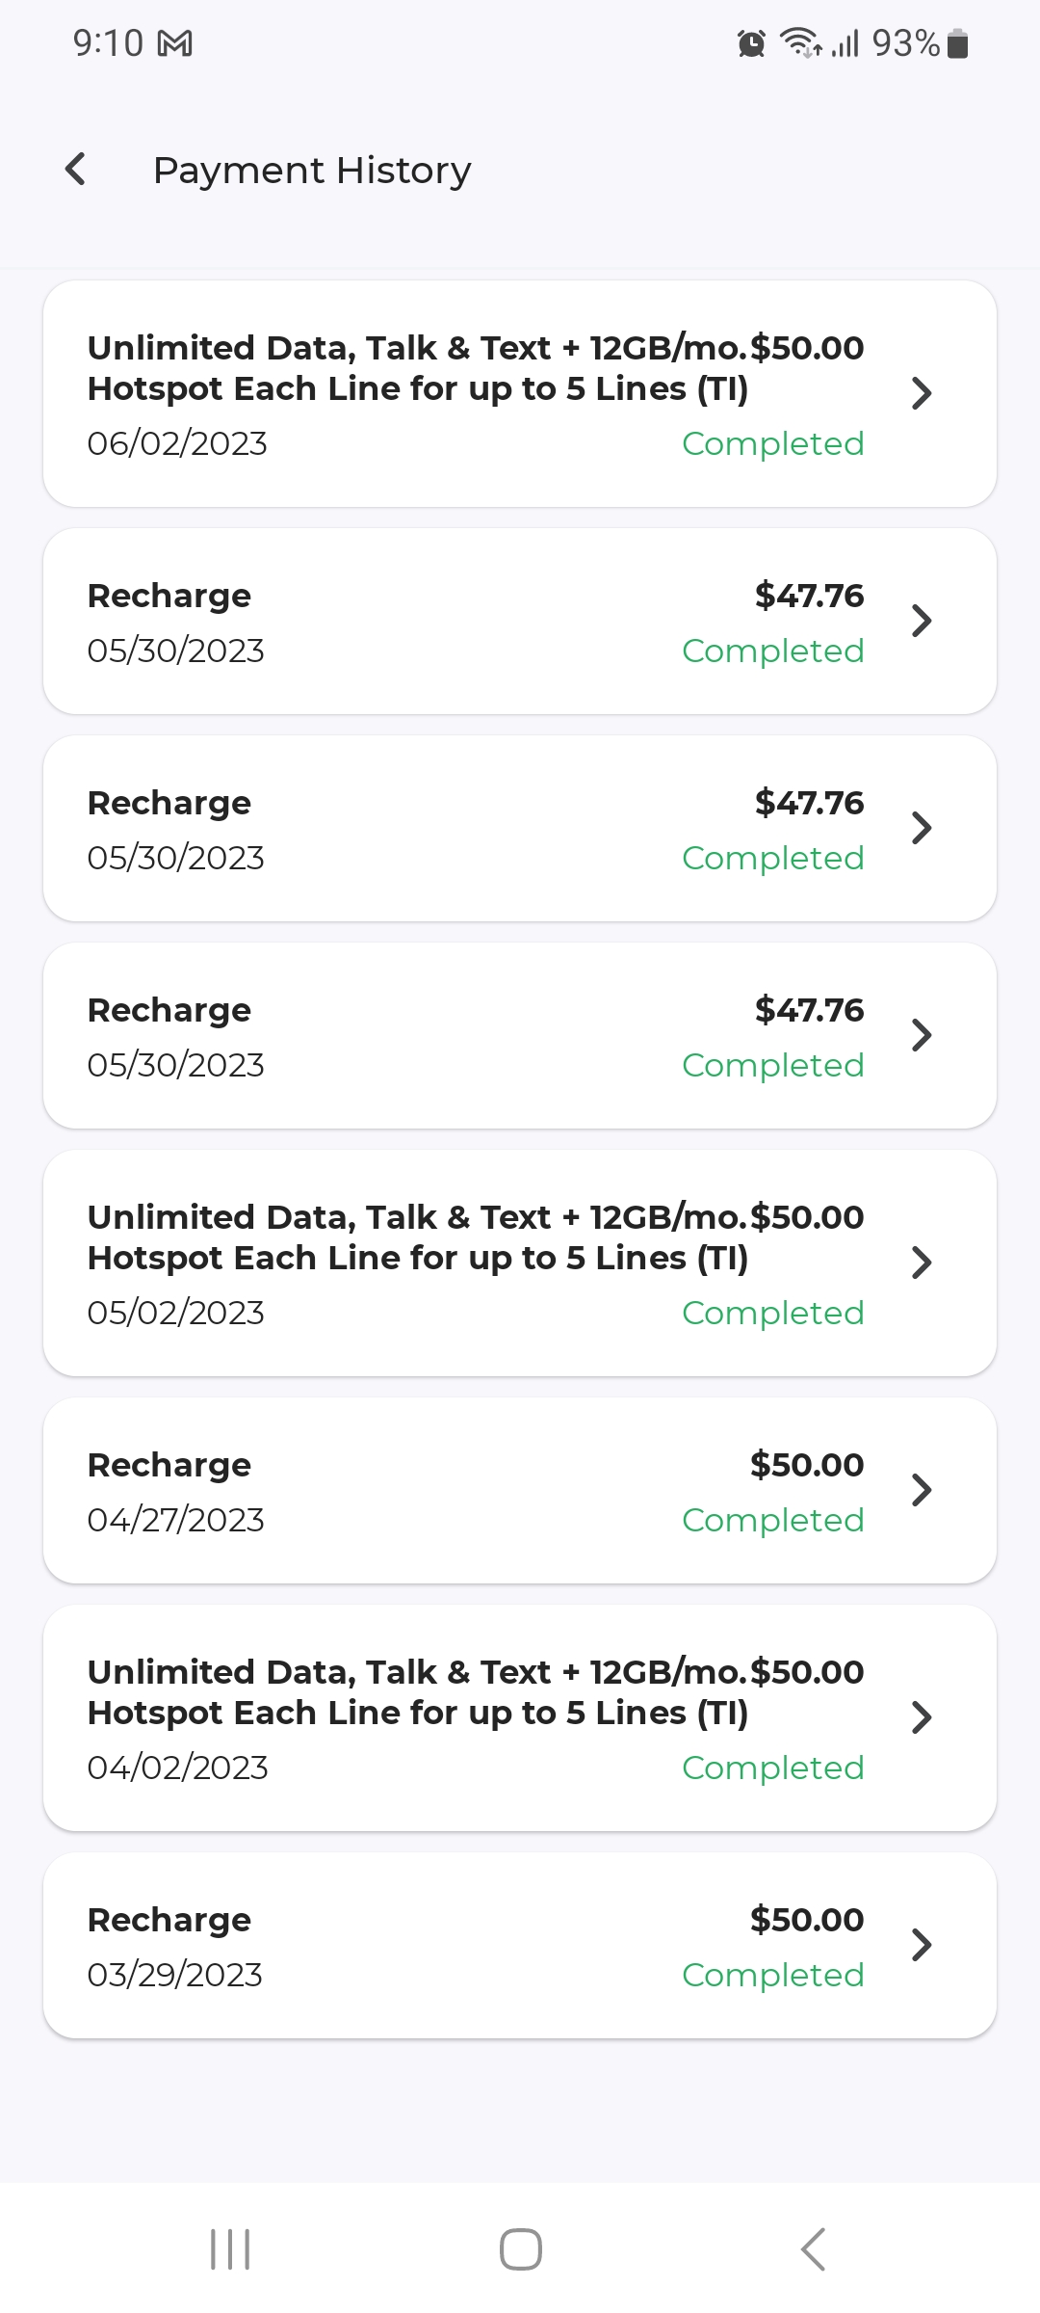Image resolution: width=1040 pixels, height=2313 pixels.
Task: Open details chevron for 04/02/2023 payment
Action: coord(922,1717)
